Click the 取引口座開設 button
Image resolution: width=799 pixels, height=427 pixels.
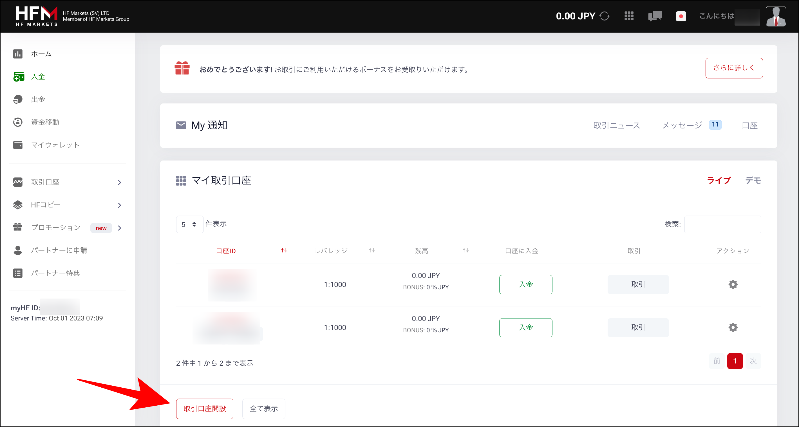click(204, 408)
